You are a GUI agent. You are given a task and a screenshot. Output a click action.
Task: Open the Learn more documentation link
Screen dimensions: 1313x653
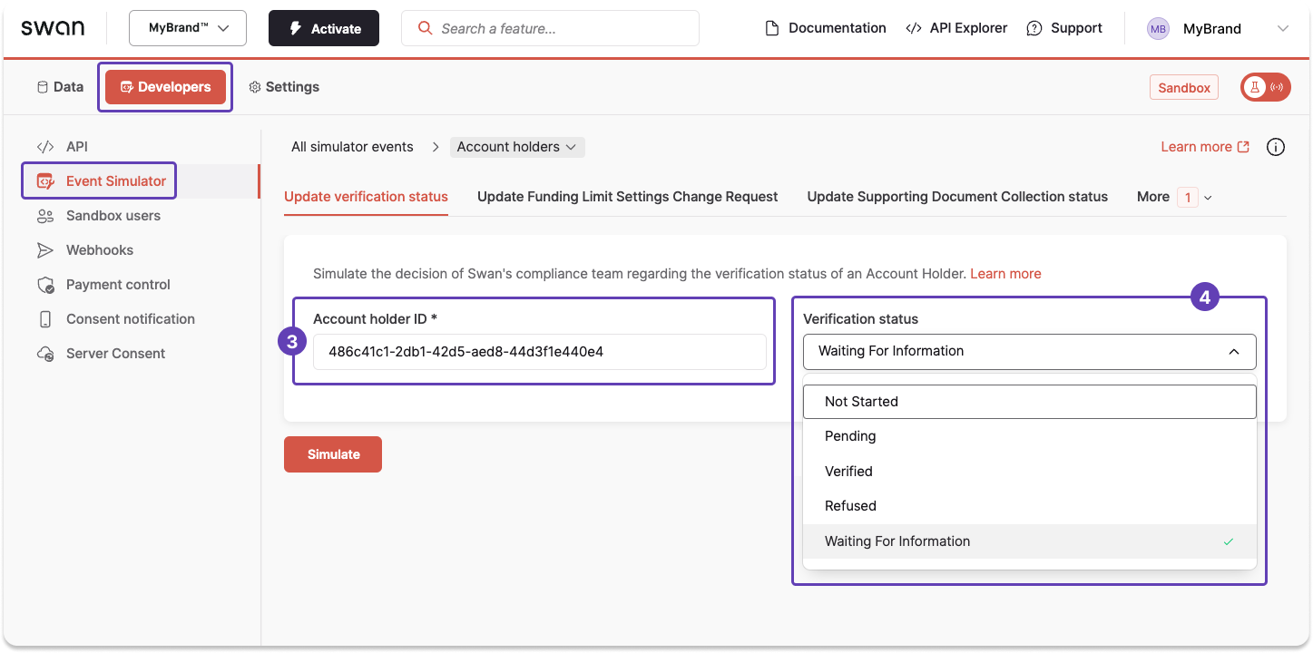coord(1198,146)
